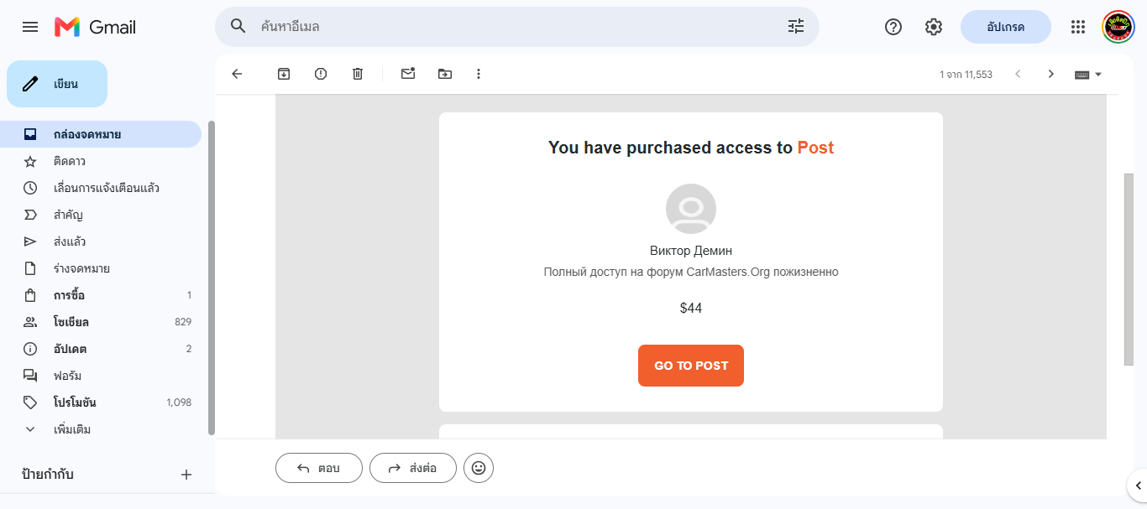Add an emoji reaction to the email
This screenshot has width=1147, height=509.
[x=479, y=468]
